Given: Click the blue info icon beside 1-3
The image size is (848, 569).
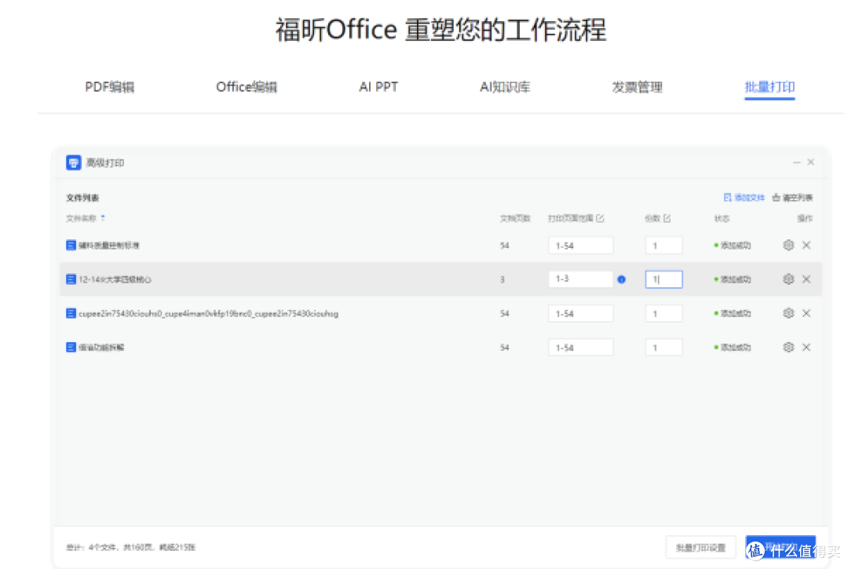Looking at the screenshot, I should pos(621,279).
